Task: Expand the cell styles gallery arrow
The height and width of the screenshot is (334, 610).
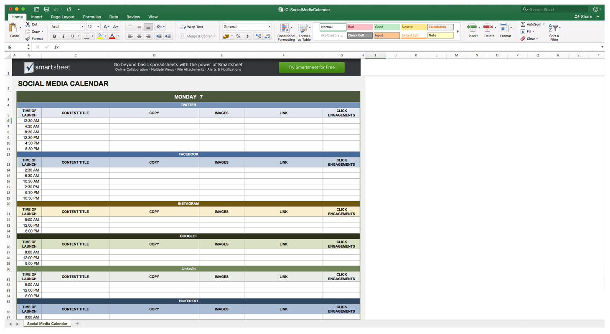Action: click(x=457, y=31)
